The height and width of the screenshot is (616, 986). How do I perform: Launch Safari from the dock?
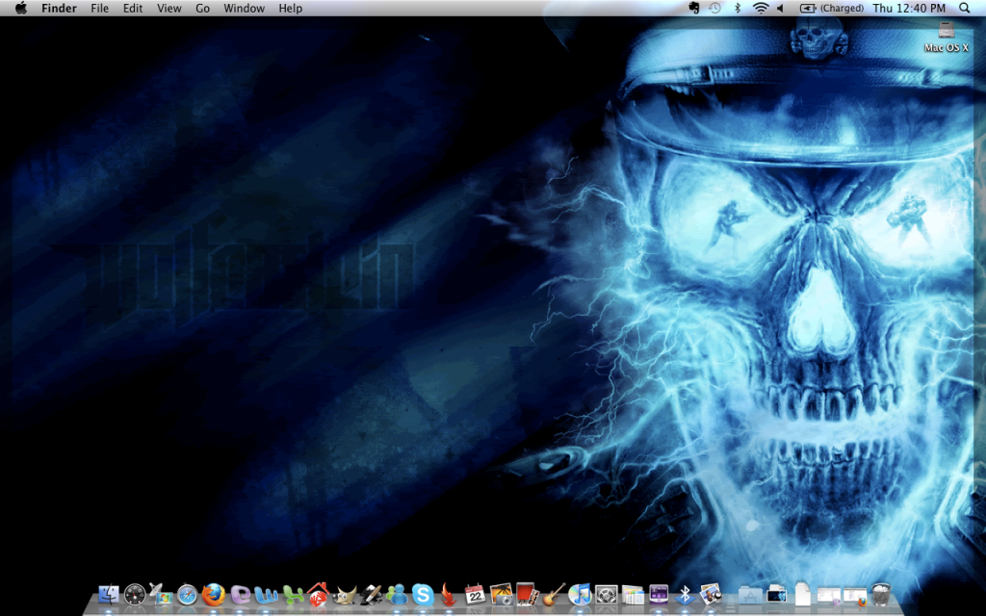click(x=187, y=595)
